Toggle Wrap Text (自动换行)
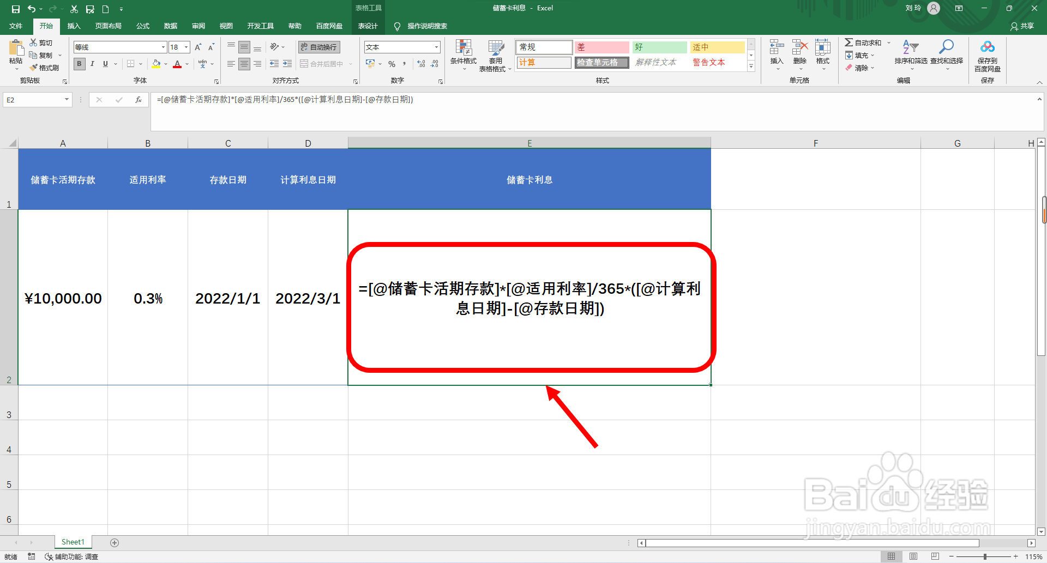The image size is (1047, 563). point(318,47)
